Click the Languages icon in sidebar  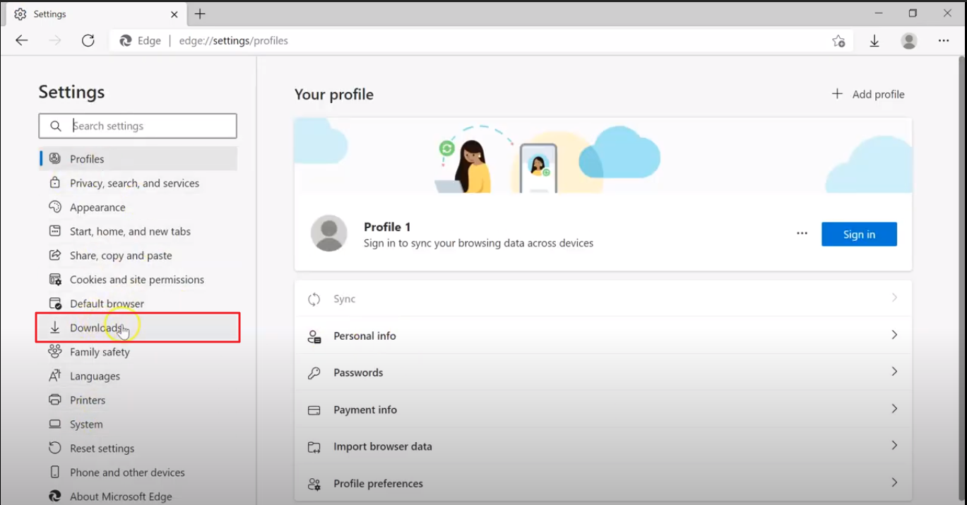55,376
